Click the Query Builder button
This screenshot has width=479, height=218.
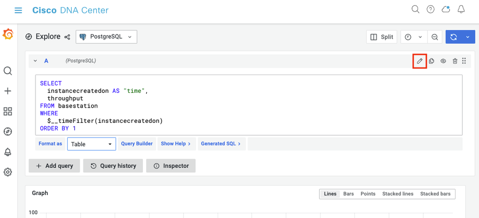[x=137, y=144]
